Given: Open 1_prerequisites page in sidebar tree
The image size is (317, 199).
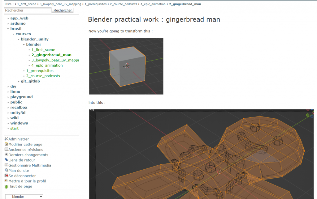Looking at the screenshot, I should (x=40, y=71).
